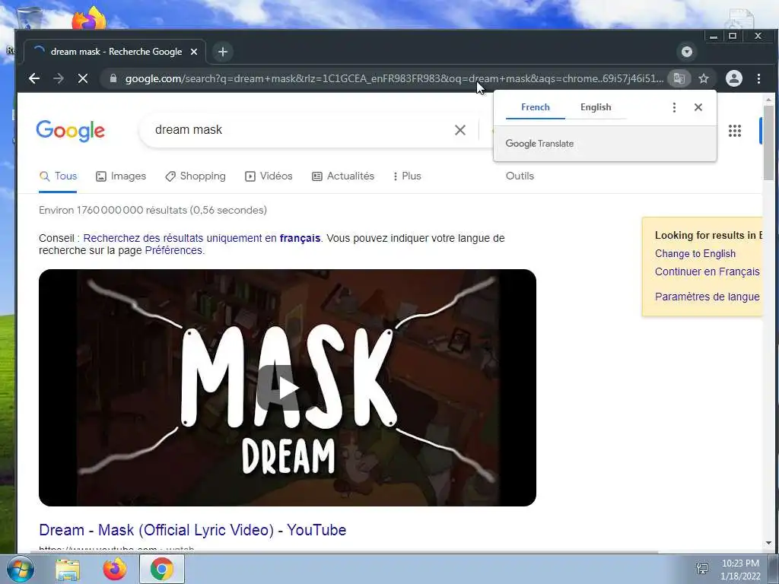Switch to the Actualités tab
Image resolution: width=779 pixels, height=584 pixels.
[343, 176]
